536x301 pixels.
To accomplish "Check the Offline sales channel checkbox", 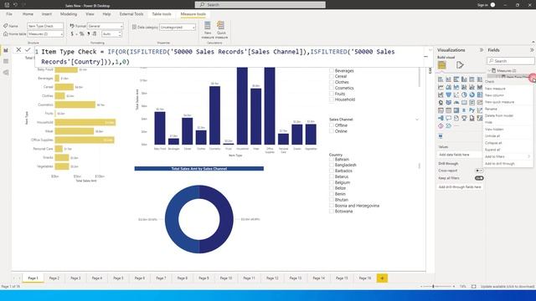I will pos(332,125).
